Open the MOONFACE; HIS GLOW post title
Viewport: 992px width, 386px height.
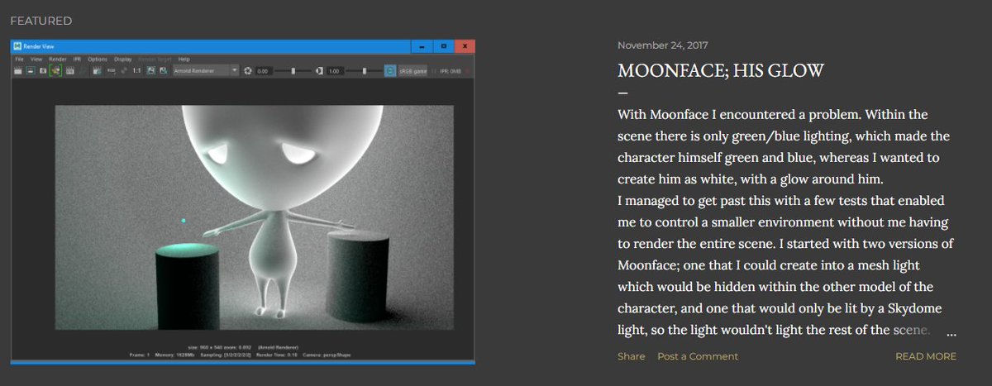(x=721, y=69)
